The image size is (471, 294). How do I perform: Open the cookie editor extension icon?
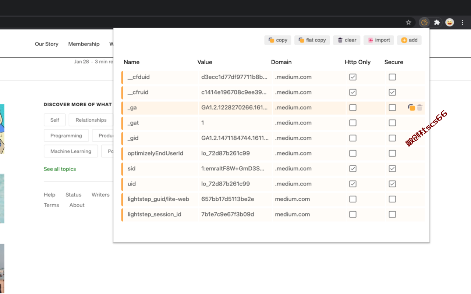point(424,22)
